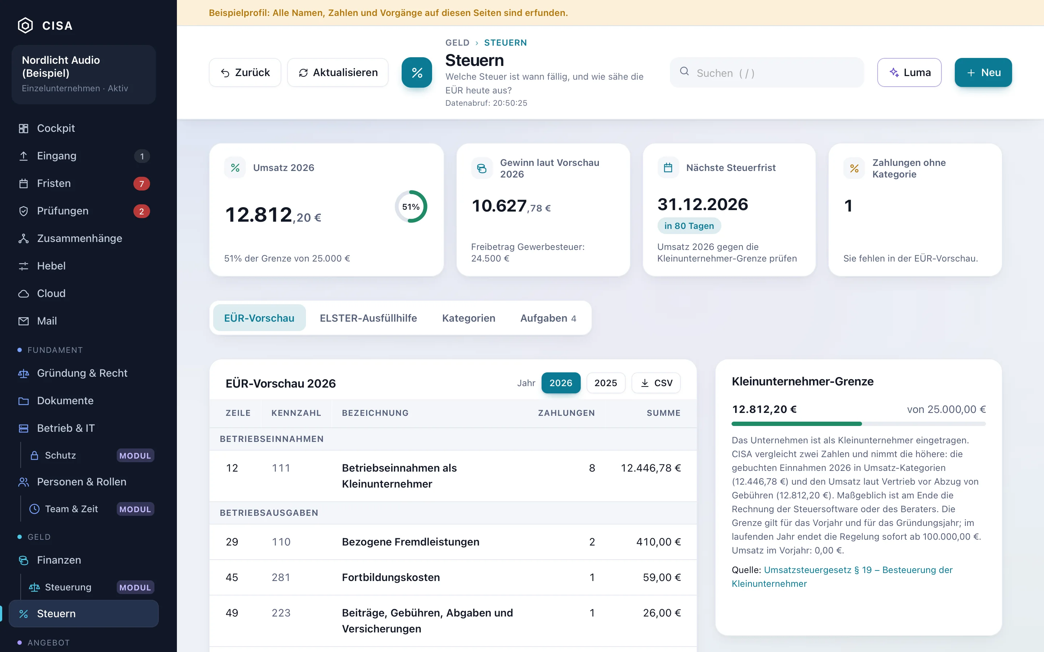Image resolution: width=1044 pixels, height=652 pixels.
Task: Open Steuerung scales module
Action: (x=91, y=587)
